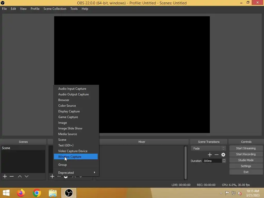
Task: Click the Sources add plus icon
Action: coord(52,176)
